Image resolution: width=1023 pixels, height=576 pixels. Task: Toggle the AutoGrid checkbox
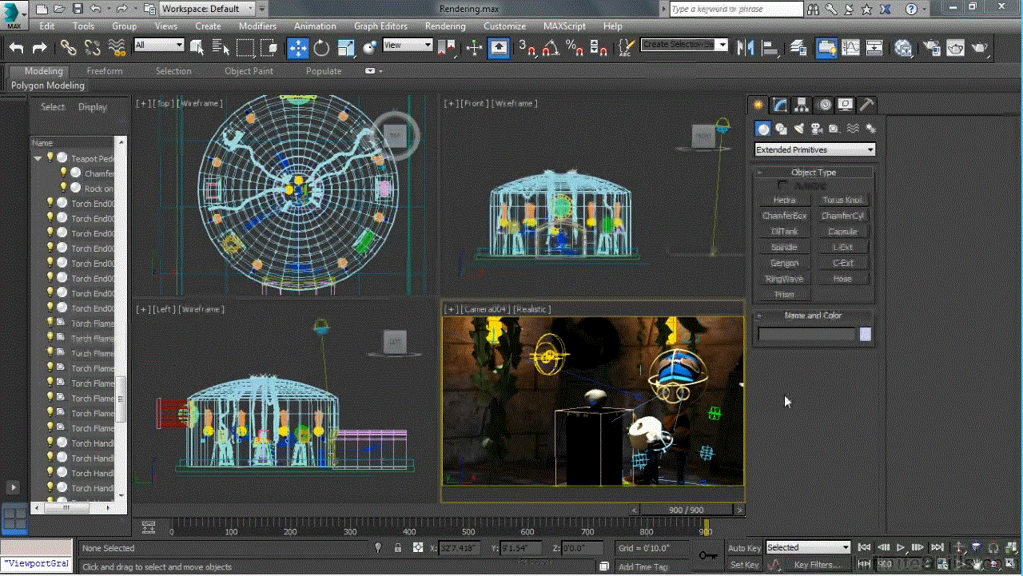click(782, 185)
